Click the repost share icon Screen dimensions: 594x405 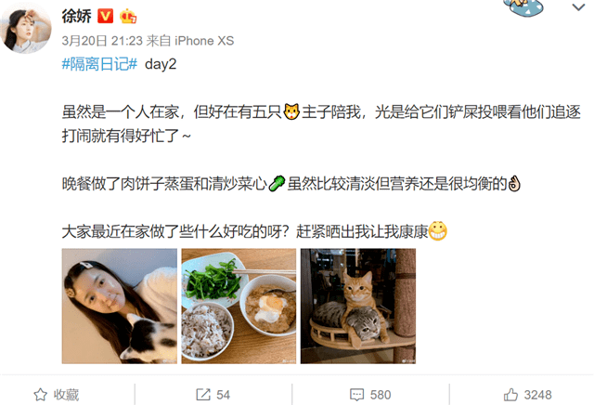(x=203, y=395)
